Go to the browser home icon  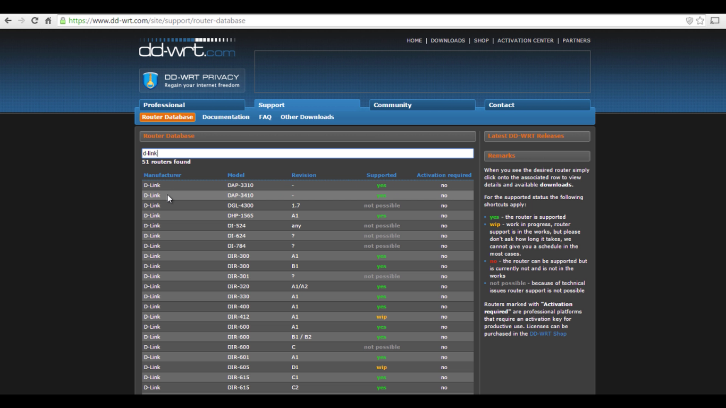pos(48,21)
